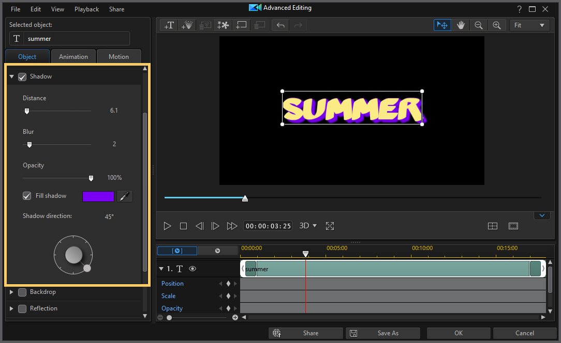561x343 pixels.
Task: Insert a new title text object
Action: 169,25
